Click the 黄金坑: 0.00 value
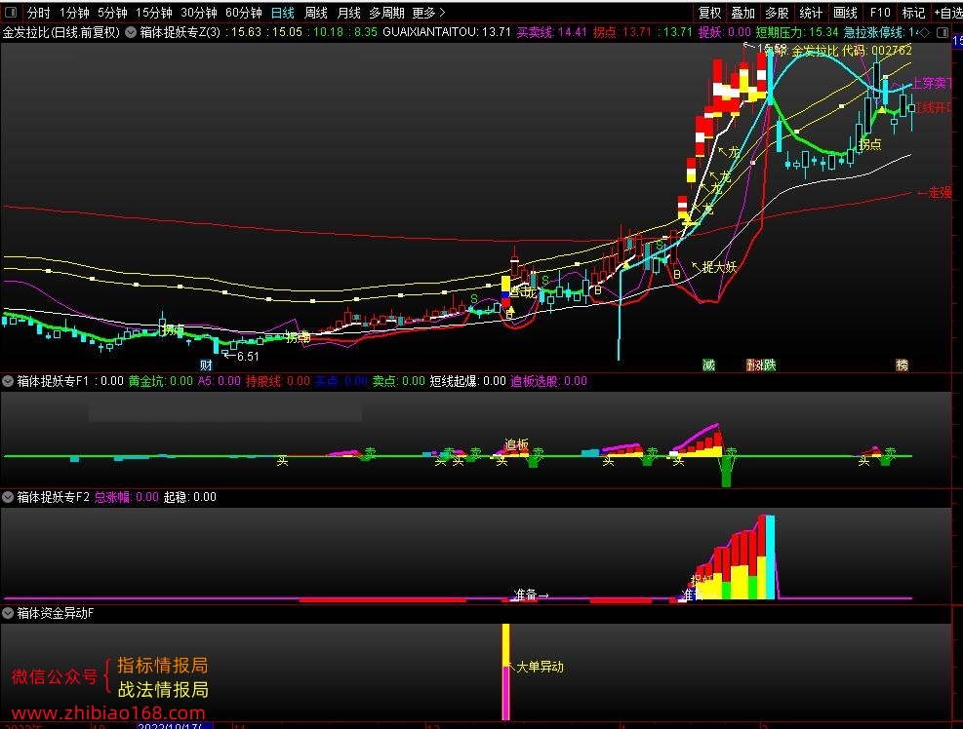The image size is (963, 729). [160, 381]
